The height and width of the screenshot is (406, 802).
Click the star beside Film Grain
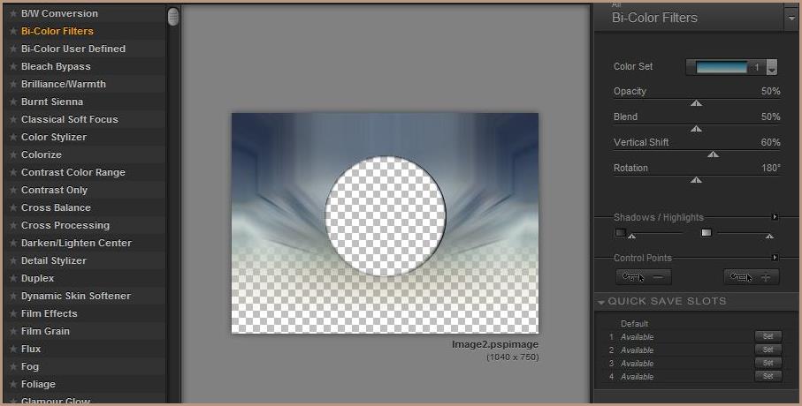pos(12,331)
